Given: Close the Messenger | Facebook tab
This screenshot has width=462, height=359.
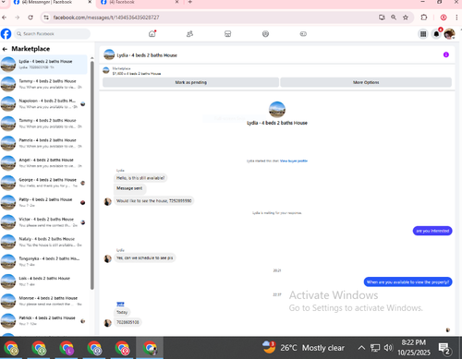Looking at the screenshot, I should pos(90,2).
